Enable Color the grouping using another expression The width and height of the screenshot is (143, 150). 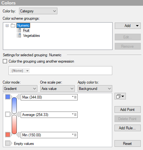pos(5,61)
